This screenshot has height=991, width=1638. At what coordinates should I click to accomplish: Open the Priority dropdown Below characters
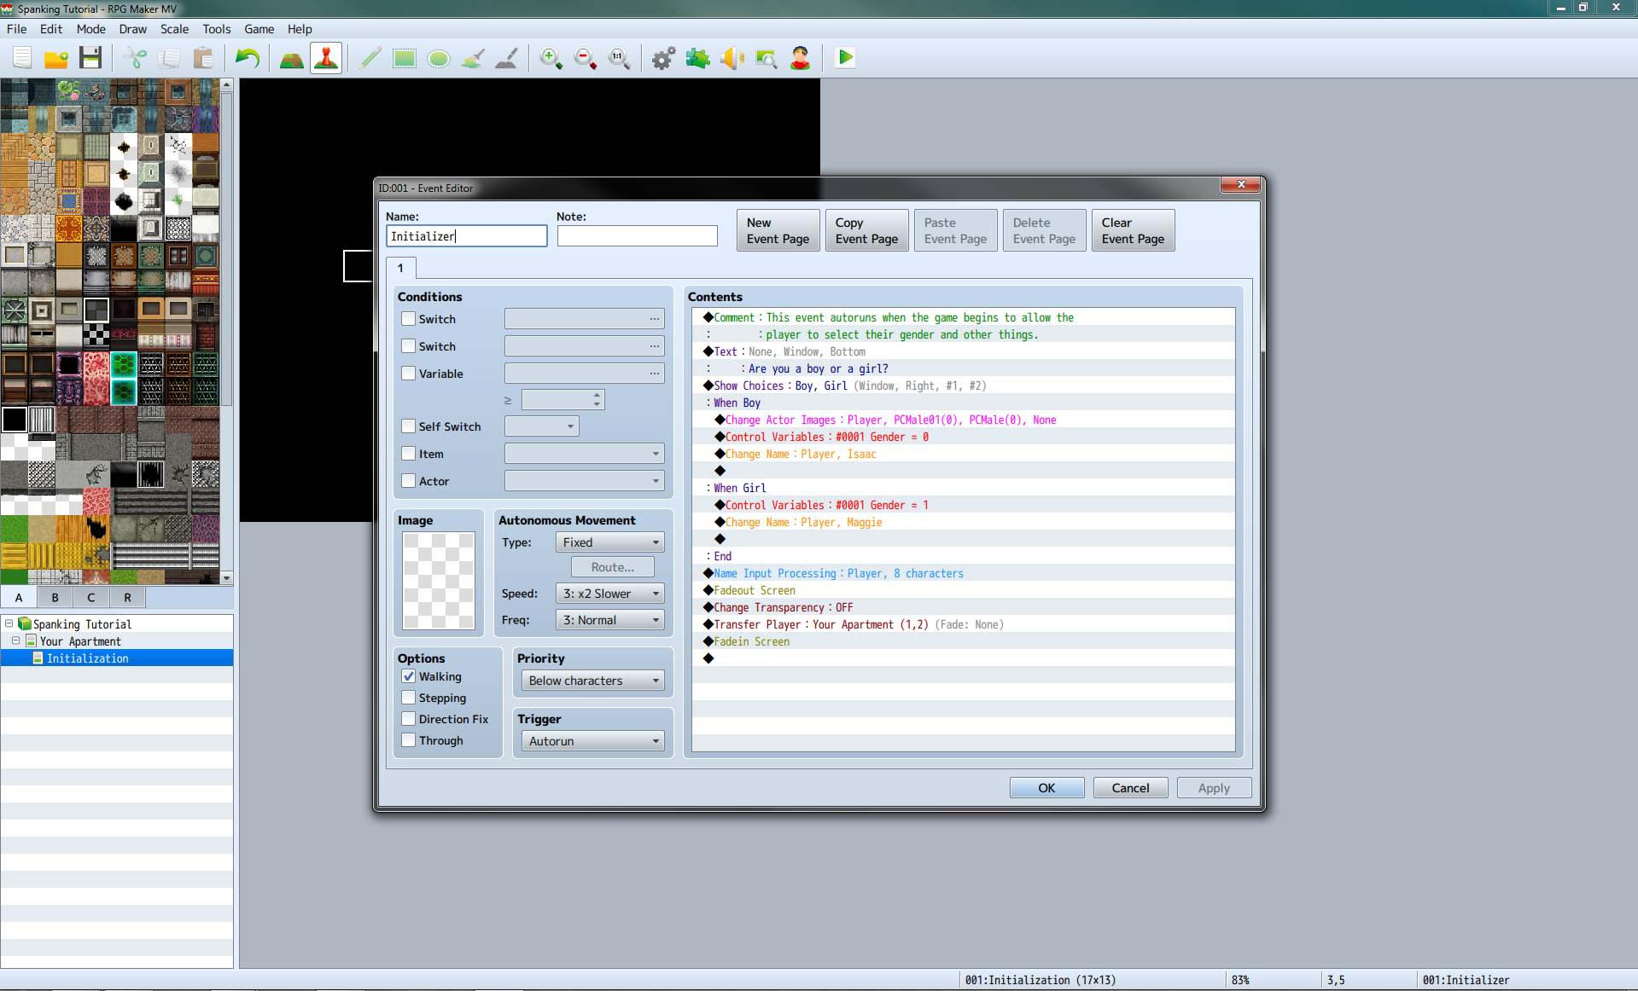click(x=593, y=681)
